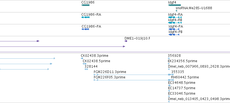Click the EK234356.5prime label
Image resolution: width=230 pixels, height=103 pixels.
(x=183, y=61)
